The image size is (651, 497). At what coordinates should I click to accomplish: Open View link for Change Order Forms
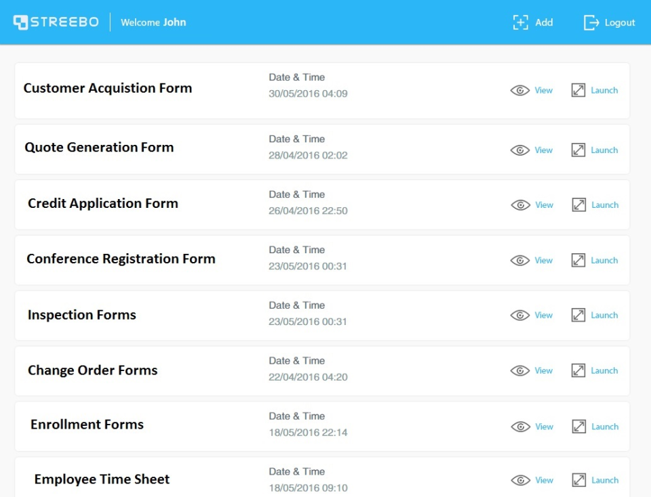(543, 370)
